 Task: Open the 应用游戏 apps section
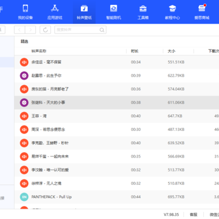55,12
